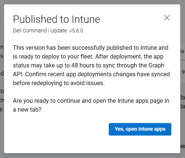This screenshot has width=185, height=158.
Task: Click Yes, open Intune apps button
Action: coord(140,129)
